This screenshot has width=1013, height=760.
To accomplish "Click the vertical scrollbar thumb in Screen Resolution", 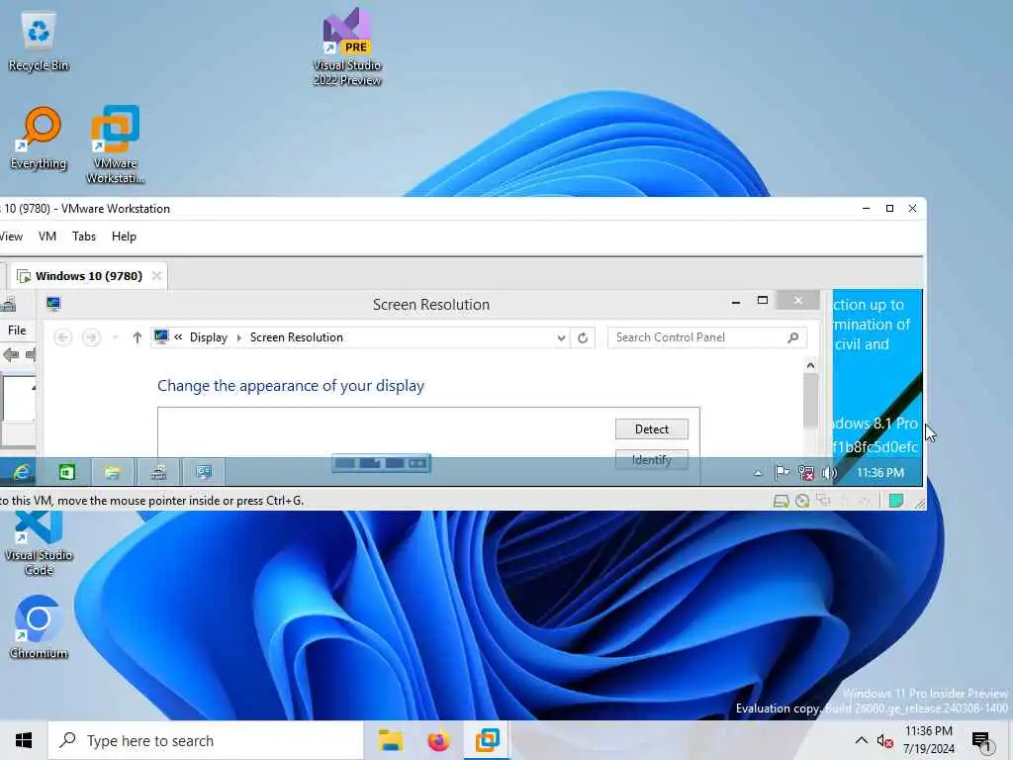I will 810,401.
